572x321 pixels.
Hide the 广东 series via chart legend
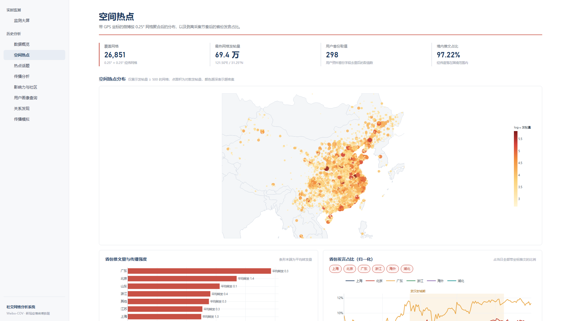394,281
